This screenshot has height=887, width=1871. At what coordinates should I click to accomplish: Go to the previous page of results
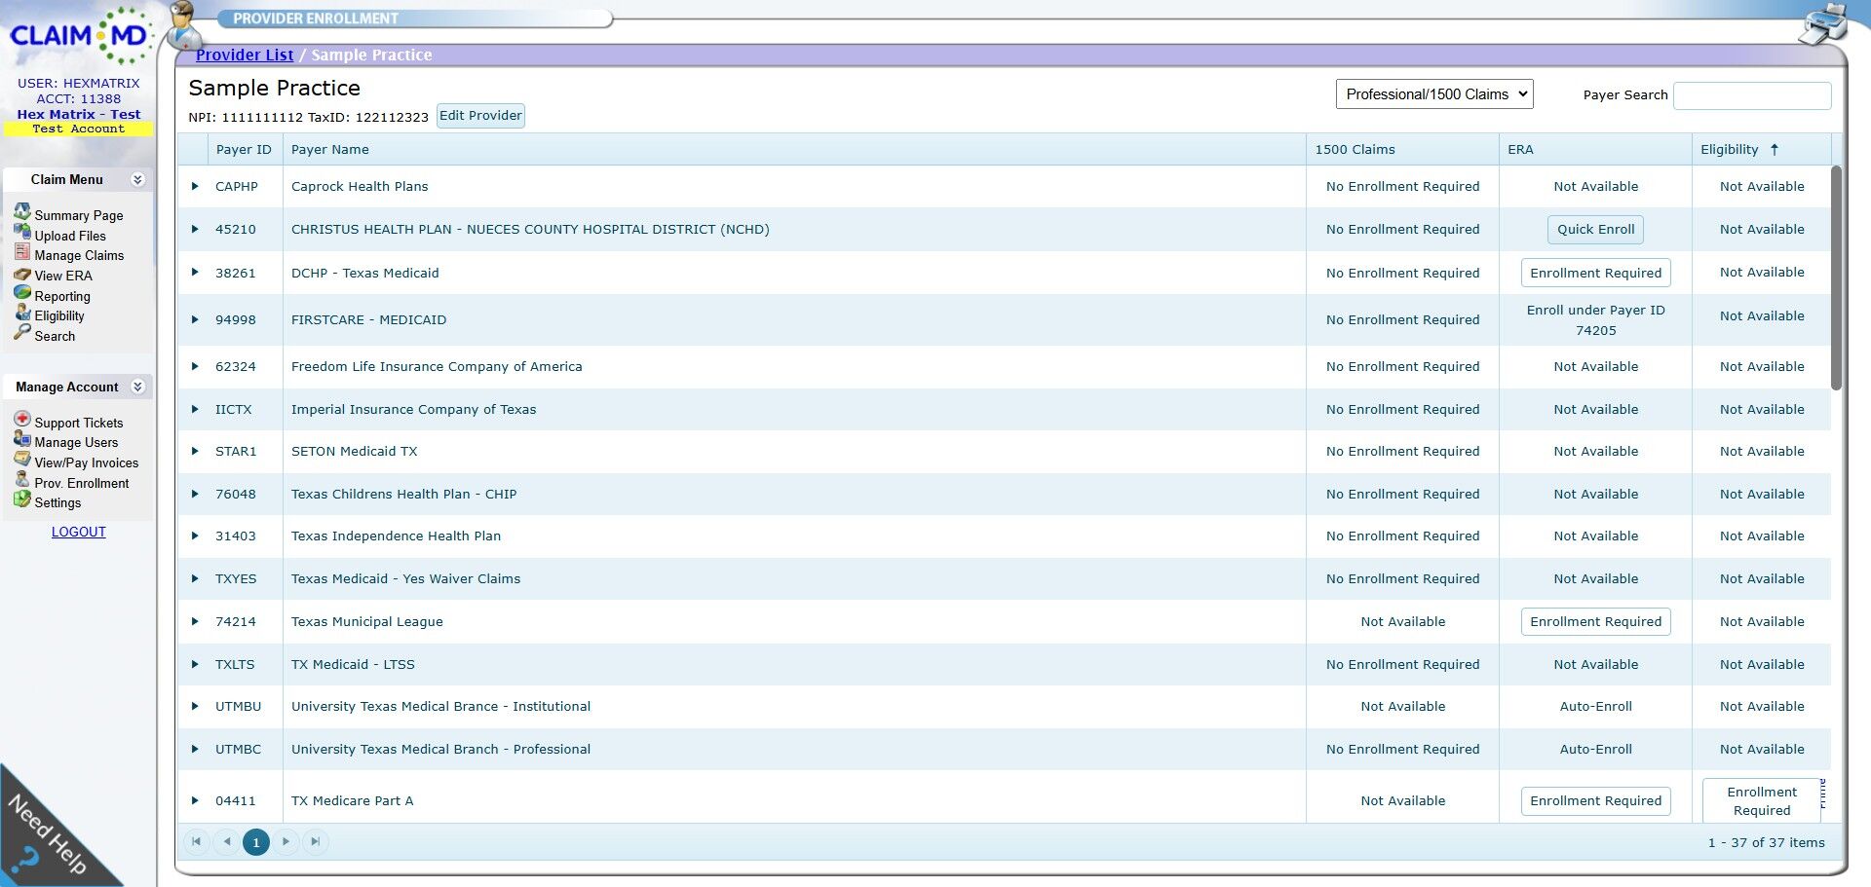[x=226, y=842]
